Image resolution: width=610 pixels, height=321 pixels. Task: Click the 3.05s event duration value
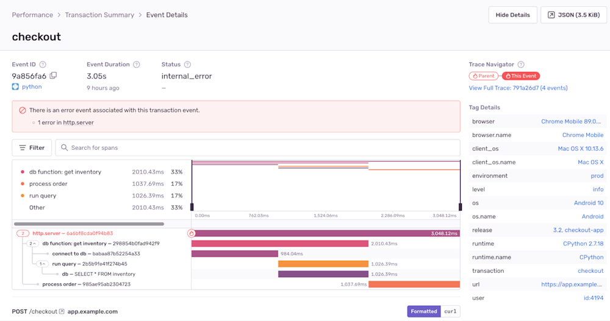(x=96, y=76)
